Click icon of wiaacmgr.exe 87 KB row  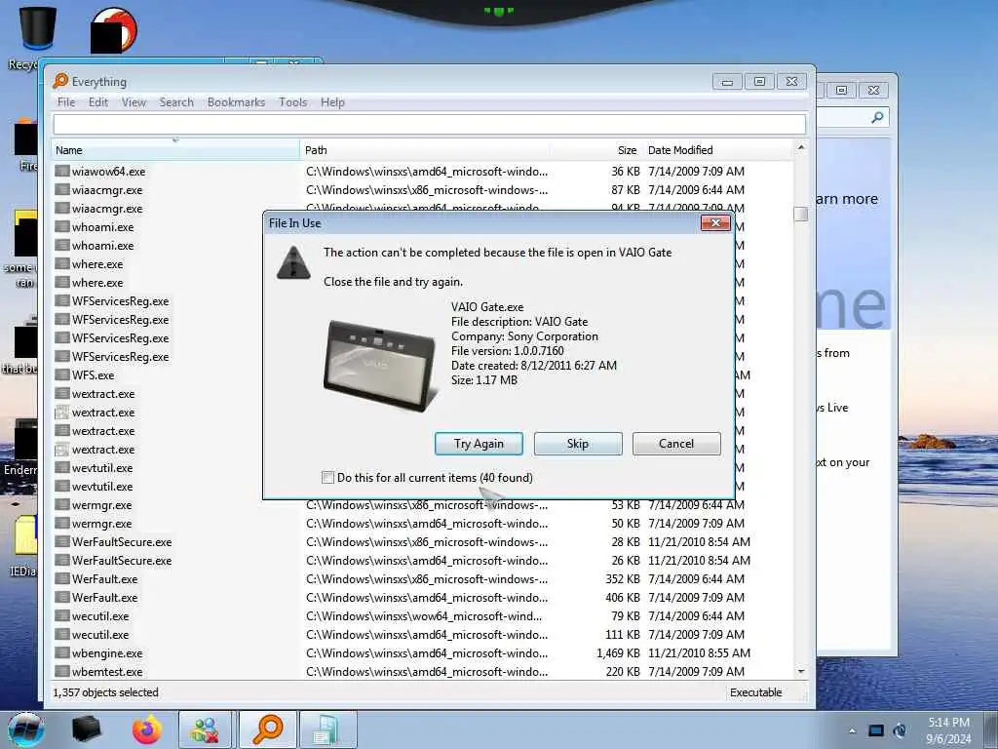61,189
